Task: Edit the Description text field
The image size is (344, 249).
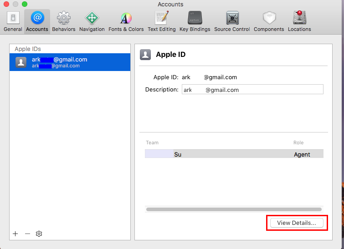Action: [252, 89]
